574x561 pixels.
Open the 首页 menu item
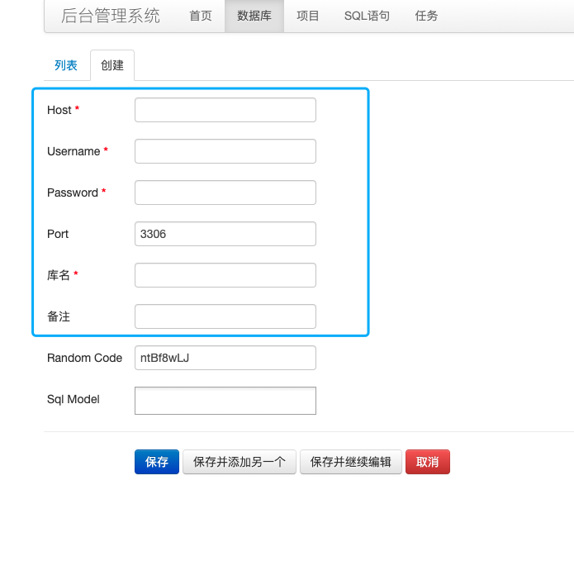click(201, 16)
